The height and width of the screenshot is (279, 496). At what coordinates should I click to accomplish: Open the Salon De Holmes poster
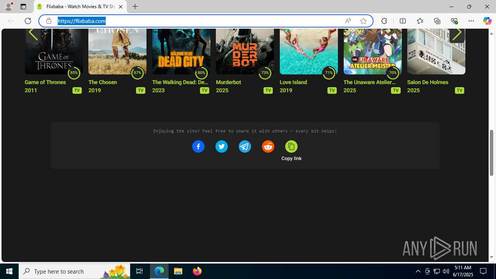coord(436,51)
